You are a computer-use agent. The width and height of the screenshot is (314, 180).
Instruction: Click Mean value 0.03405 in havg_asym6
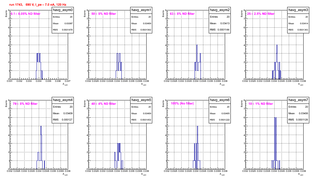(x=225, y=113)
